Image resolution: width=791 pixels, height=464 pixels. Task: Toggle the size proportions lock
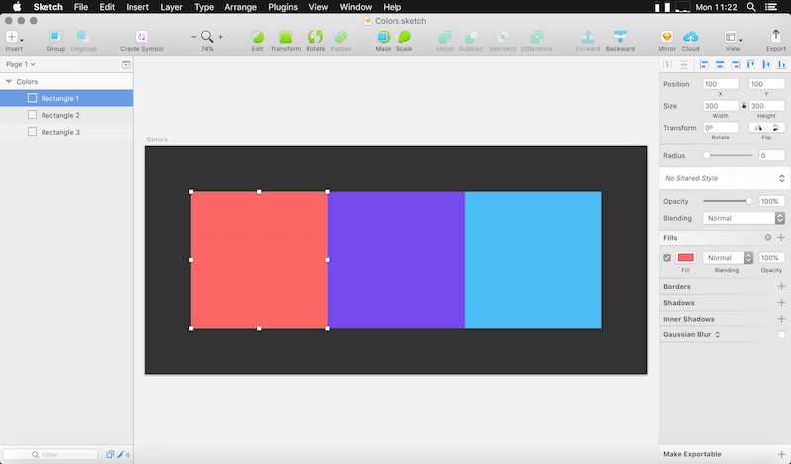(x=744, y=106)
